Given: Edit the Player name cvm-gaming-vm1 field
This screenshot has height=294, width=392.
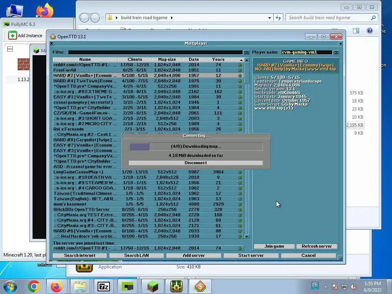Looking at the screenshot, I should 307,52.
